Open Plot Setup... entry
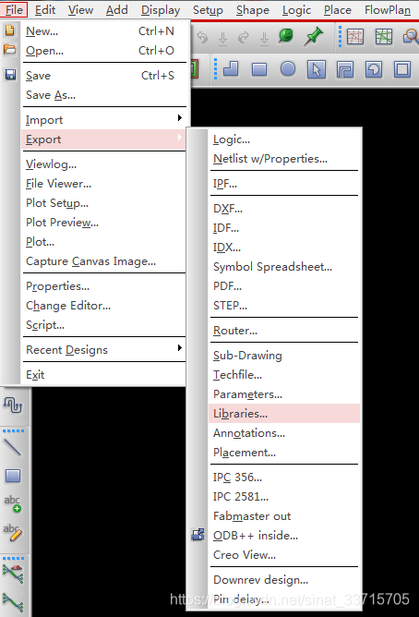This screenshot has width=419, height=617. [x=104, y=202]
